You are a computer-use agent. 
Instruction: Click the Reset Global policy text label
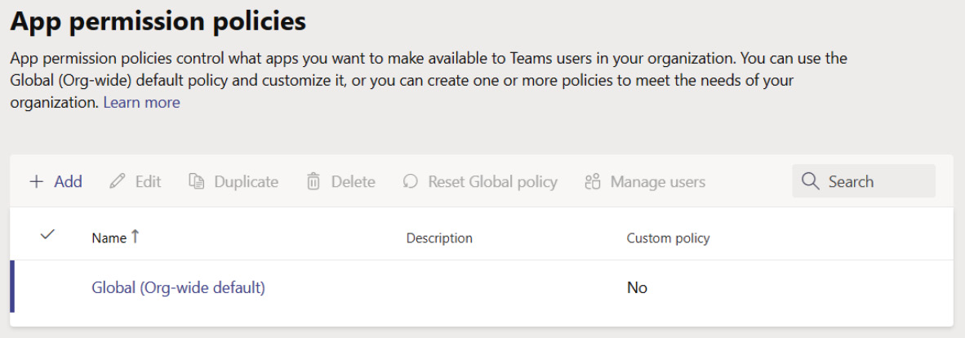[x=492, y=182]
